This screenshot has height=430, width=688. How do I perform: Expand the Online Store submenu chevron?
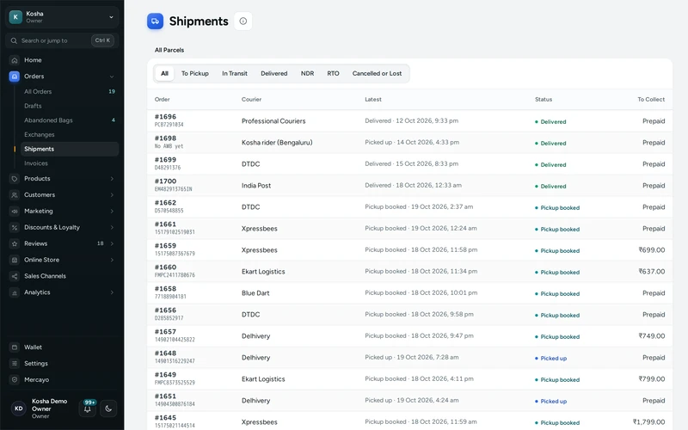[112, 260]
